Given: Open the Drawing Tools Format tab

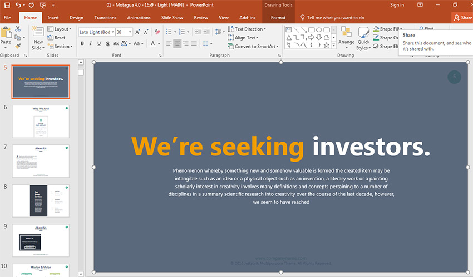Looking at the screenshot, I should click(x=278, y=18).
